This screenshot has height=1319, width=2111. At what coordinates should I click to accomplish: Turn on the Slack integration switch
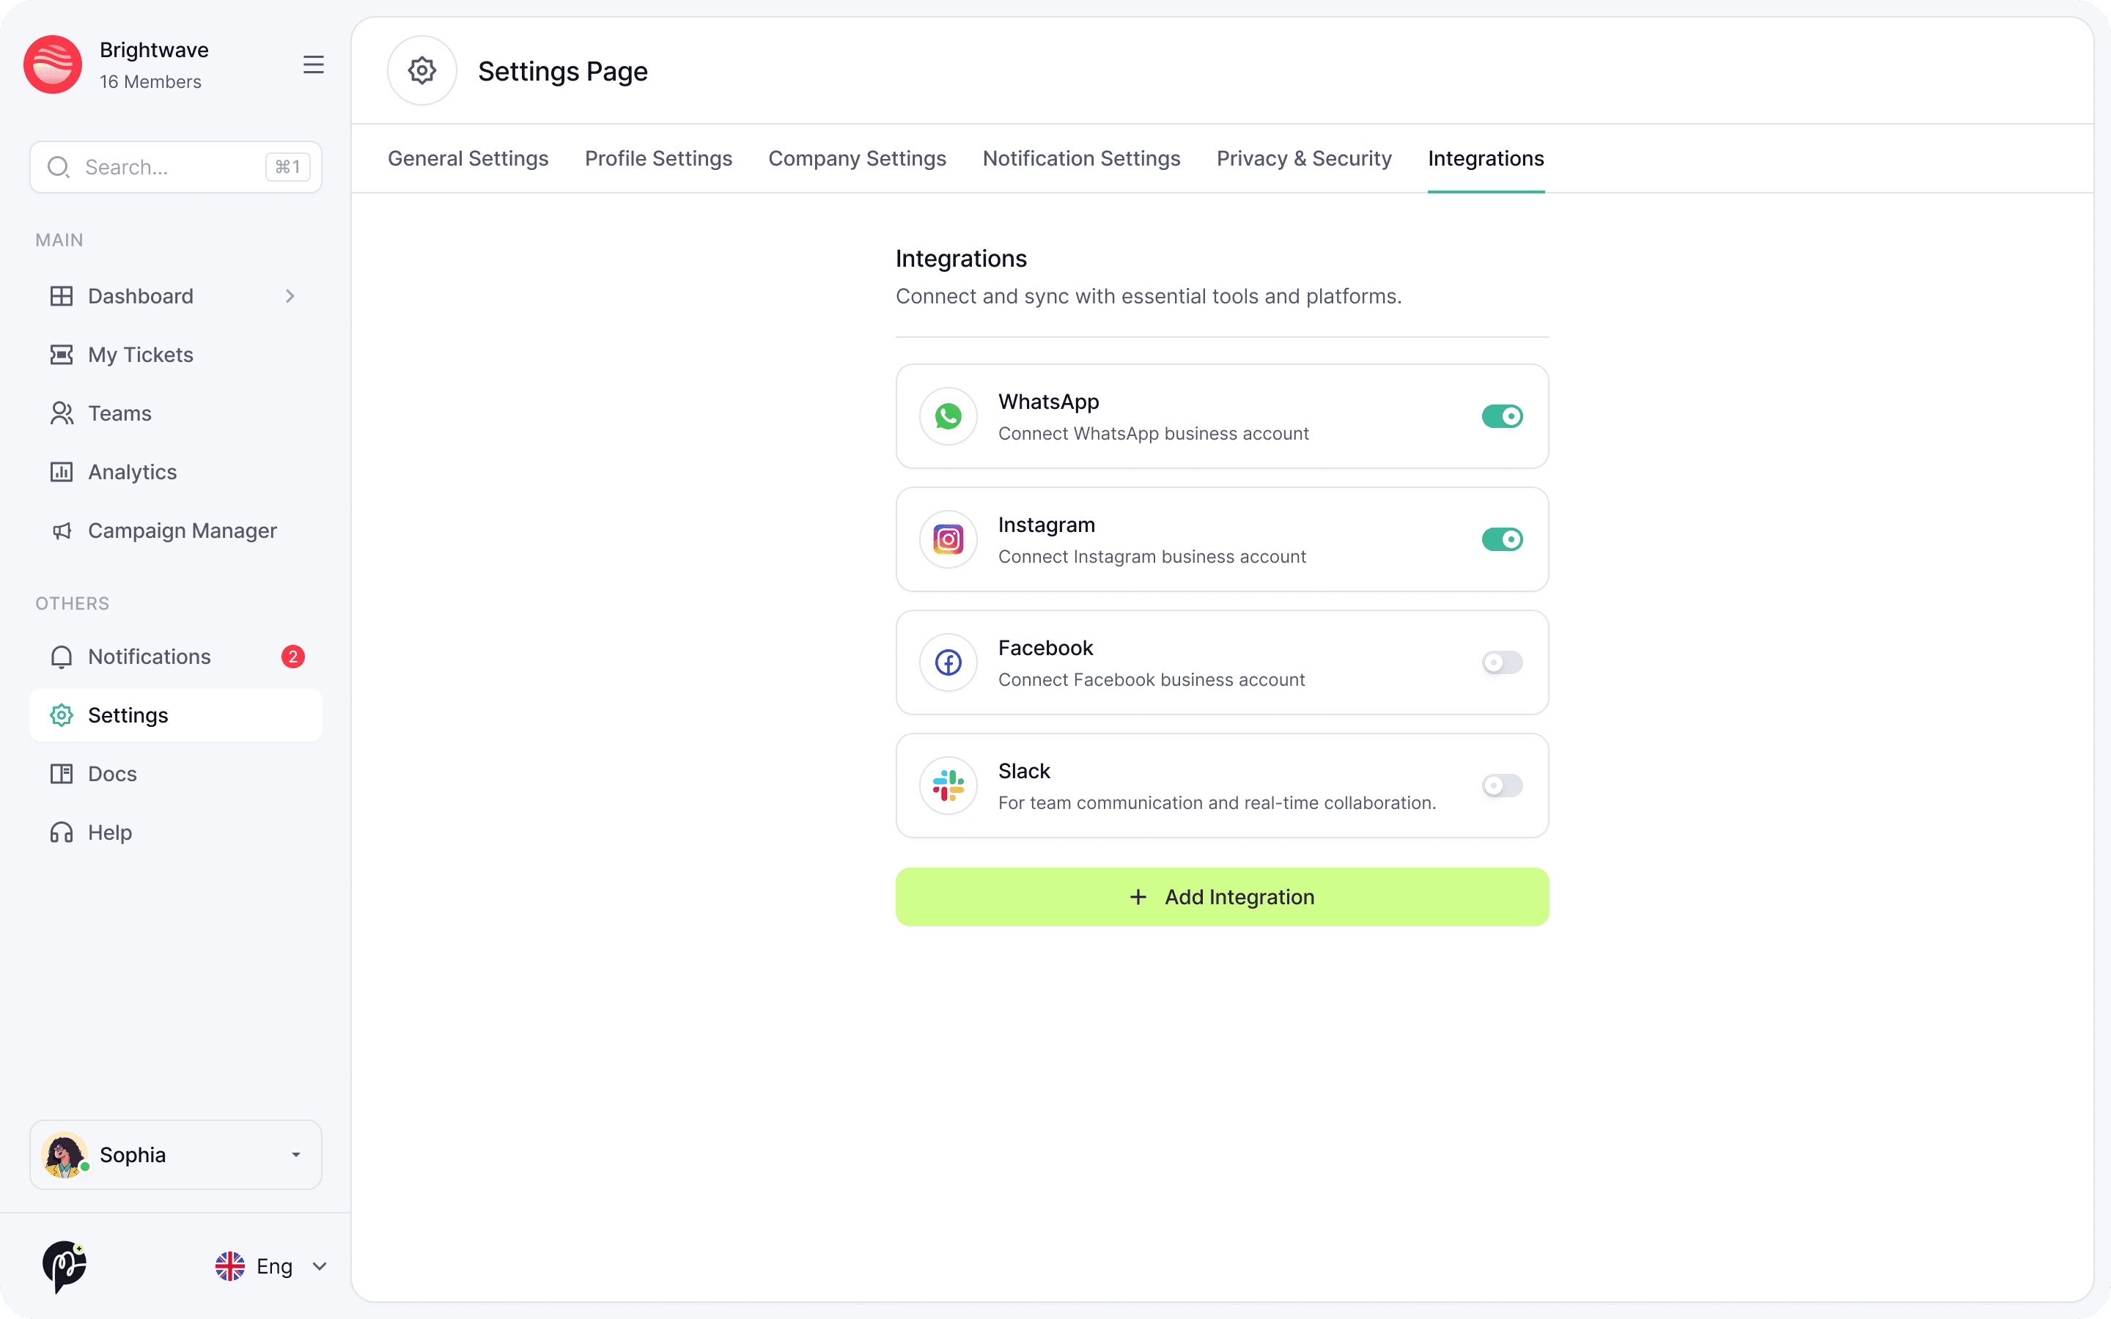1501,785
